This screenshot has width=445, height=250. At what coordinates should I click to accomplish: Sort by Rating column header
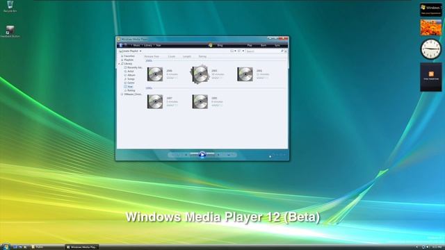tap(202, 56)
